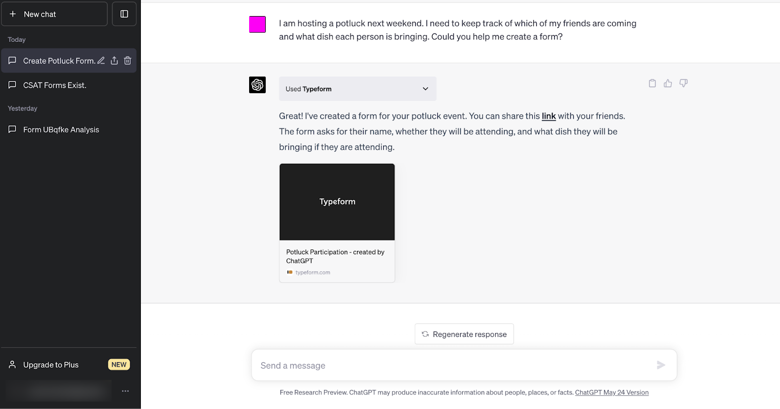Rename the Create Potluck Form chat

pos(101,60)
